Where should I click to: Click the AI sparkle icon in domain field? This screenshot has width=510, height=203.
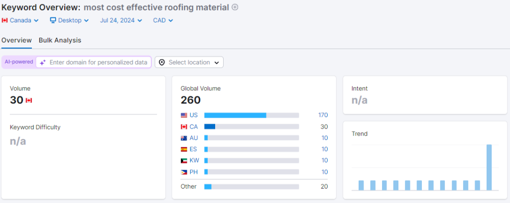pyautogui.click(x=43, y=63)
